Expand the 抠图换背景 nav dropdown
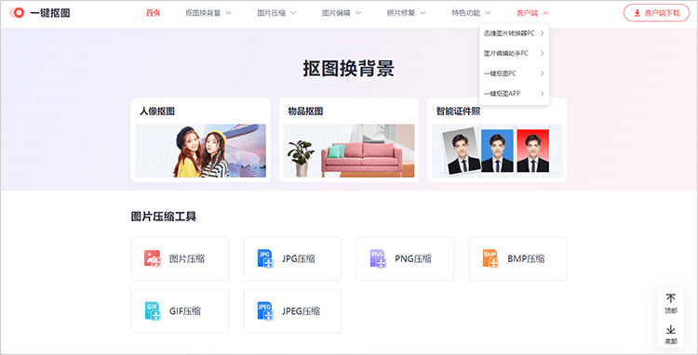This screenshot has width=698, height=355. (x=229, y=13)
